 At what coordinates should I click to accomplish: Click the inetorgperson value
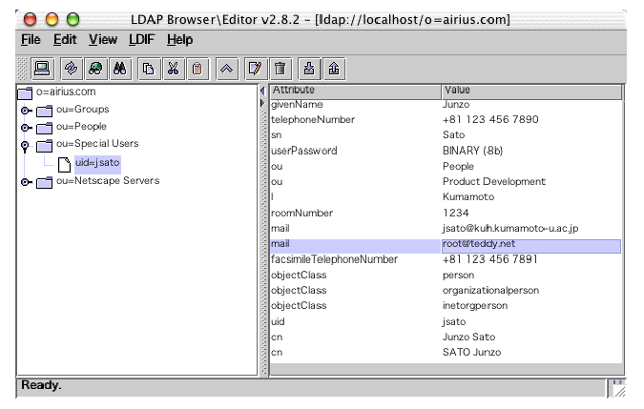coord(475,306)
